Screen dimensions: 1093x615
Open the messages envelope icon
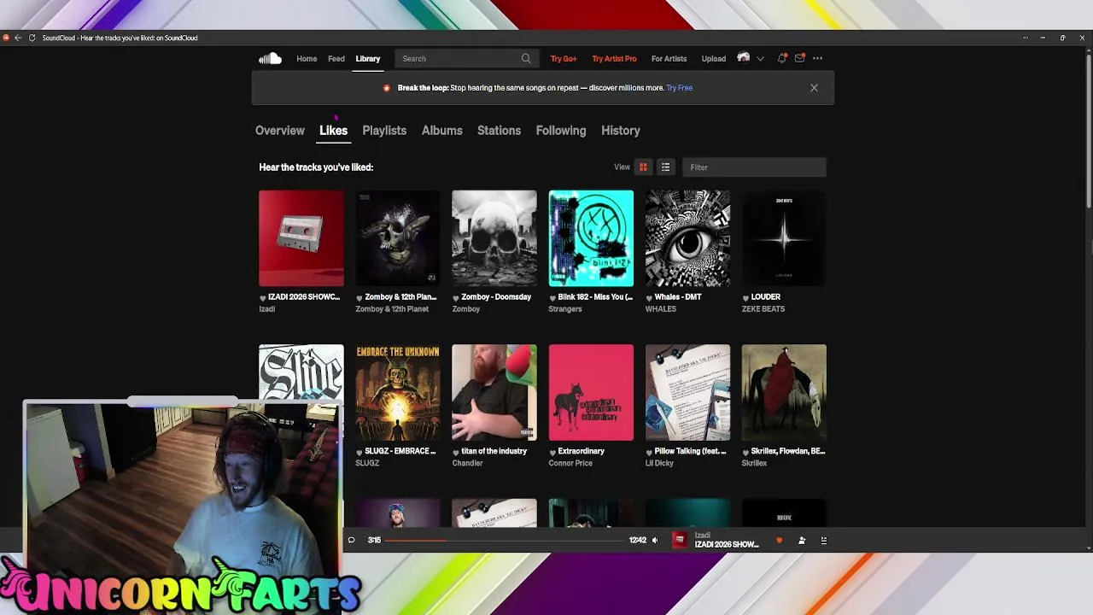tap(799, 58)
